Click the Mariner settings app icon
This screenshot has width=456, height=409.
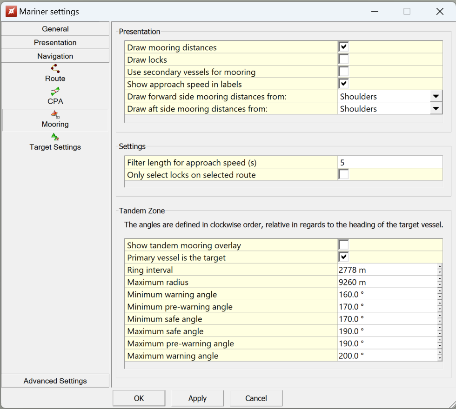pyautogui.click(x=11, y=11)
